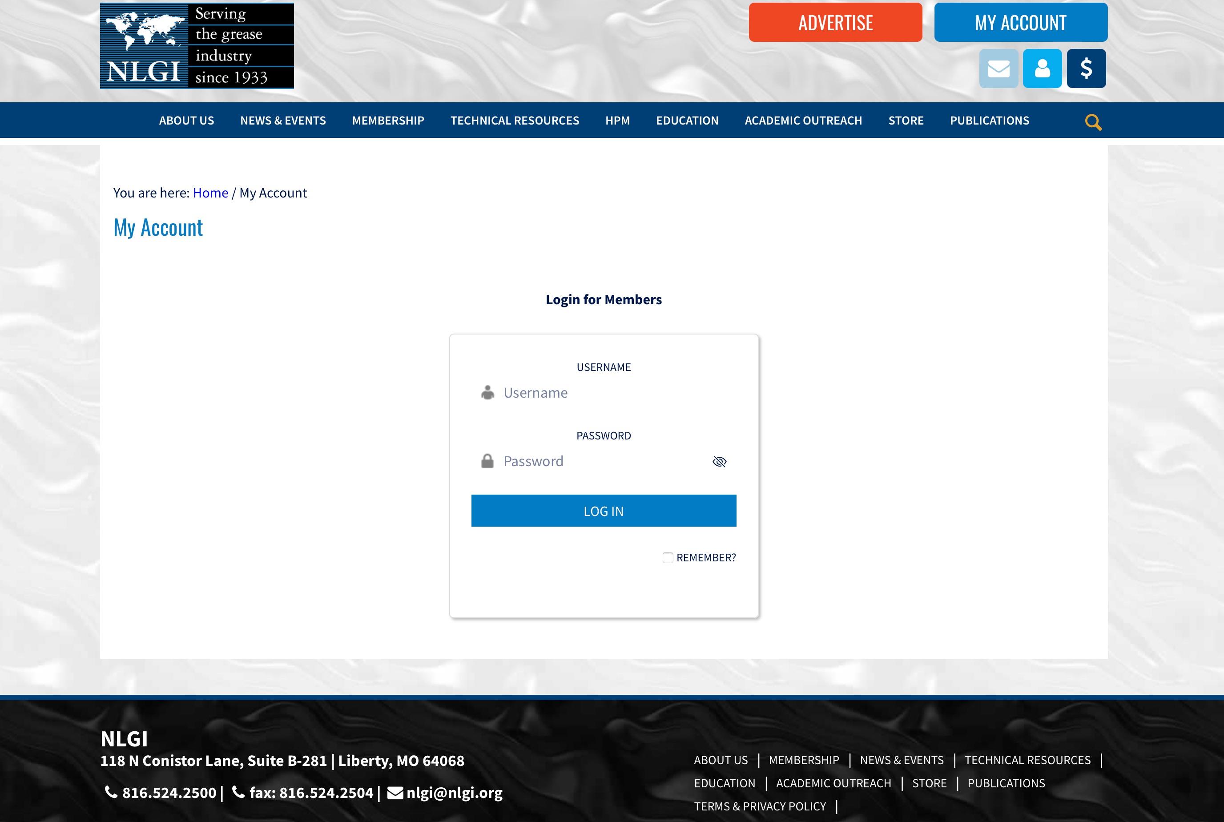
Task: Open the Technical Resources nav menu
Action: click(x=514, y=121)
